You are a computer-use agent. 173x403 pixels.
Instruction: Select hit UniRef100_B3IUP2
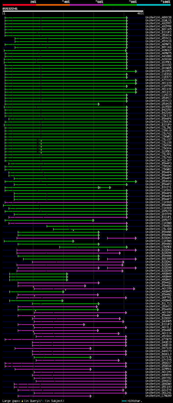point(158,32)
